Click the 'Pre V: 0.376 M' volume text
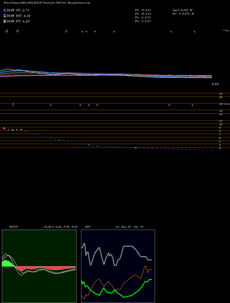Screen dimensions: 230x303 click(x=183, y=14)
